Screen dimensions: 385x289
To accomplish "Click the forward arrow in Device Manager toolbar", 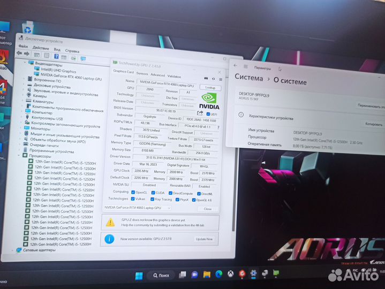I will [27, 54].
